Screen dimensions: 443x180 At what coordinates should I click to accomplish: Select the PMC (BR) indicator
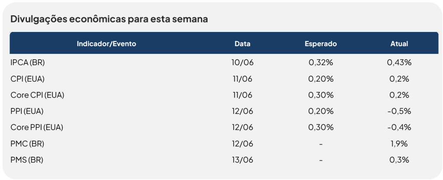[x=27, y=144]
